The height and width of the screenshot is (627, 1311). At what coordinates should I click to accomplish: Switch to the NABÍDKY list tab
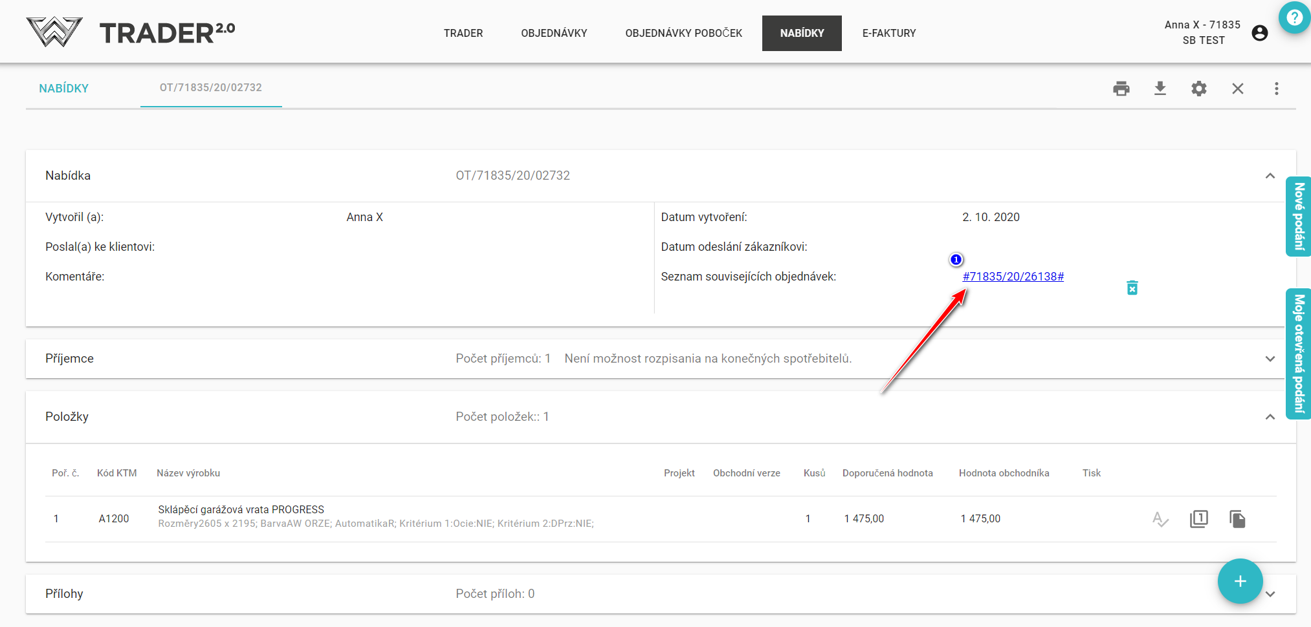click(63, 89)
